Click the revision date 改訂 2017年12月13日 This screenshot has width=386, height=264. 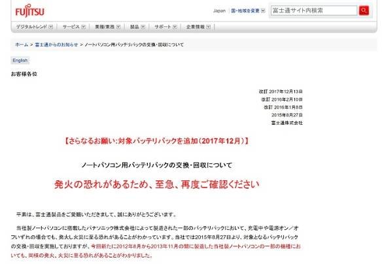(281, 91)
